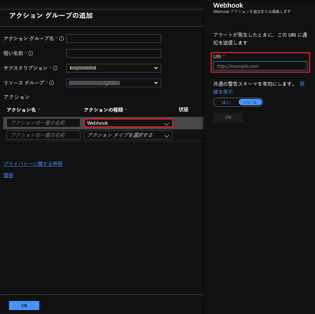This screenshot has width=315, height=314.
Task: Show info tooltip icon for サブスクリプション
Action: coord(55,68)
